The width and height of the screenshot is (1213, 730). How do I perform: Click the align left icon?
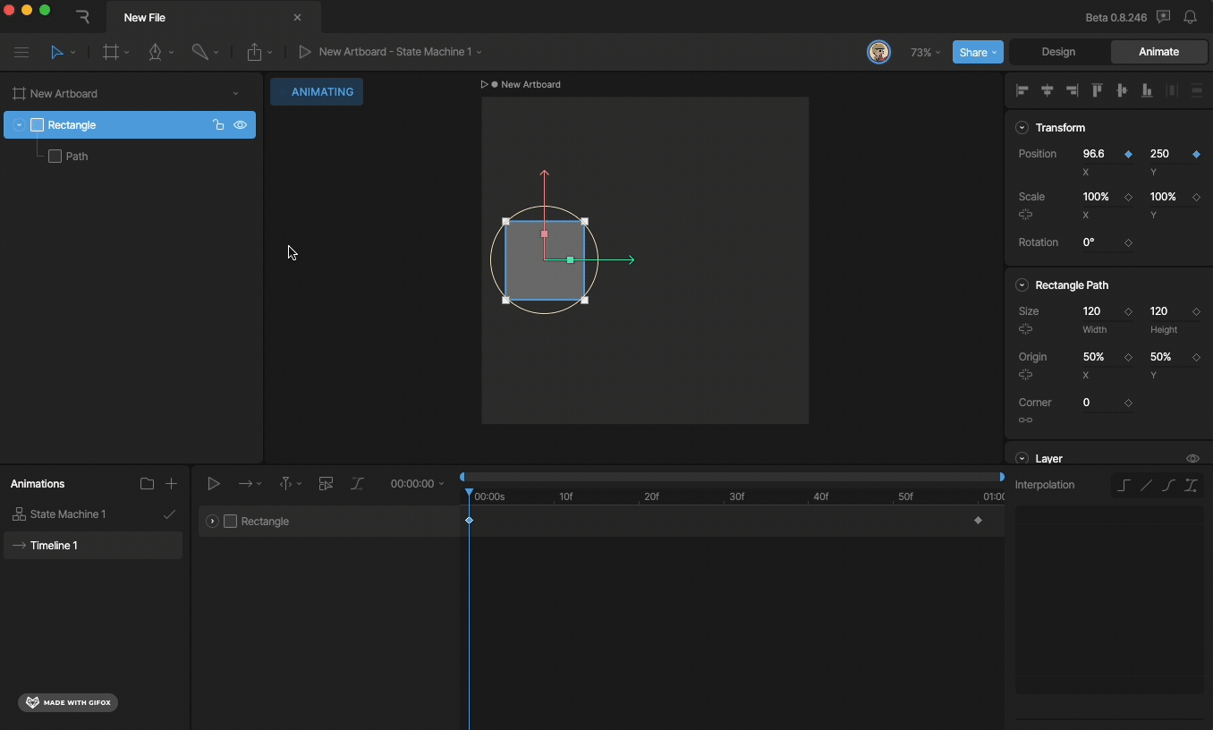pos(1022,90)
